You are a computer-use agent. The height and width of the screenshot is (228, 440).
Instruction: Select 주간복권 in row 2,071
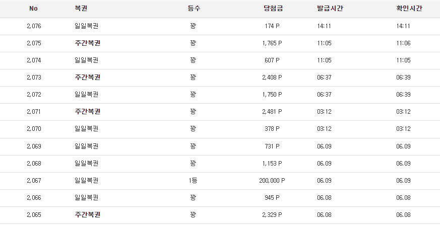[88, 111]
